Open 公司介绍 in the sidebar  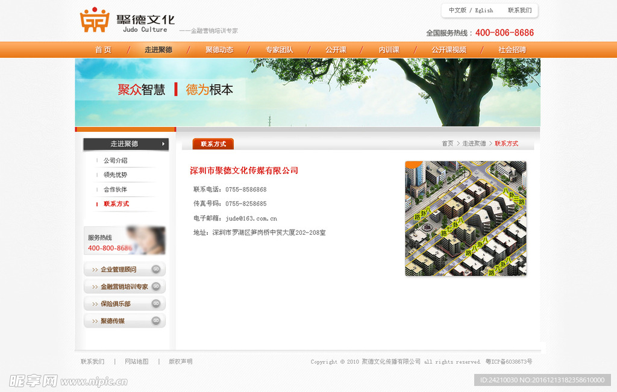tap(116, 161)
